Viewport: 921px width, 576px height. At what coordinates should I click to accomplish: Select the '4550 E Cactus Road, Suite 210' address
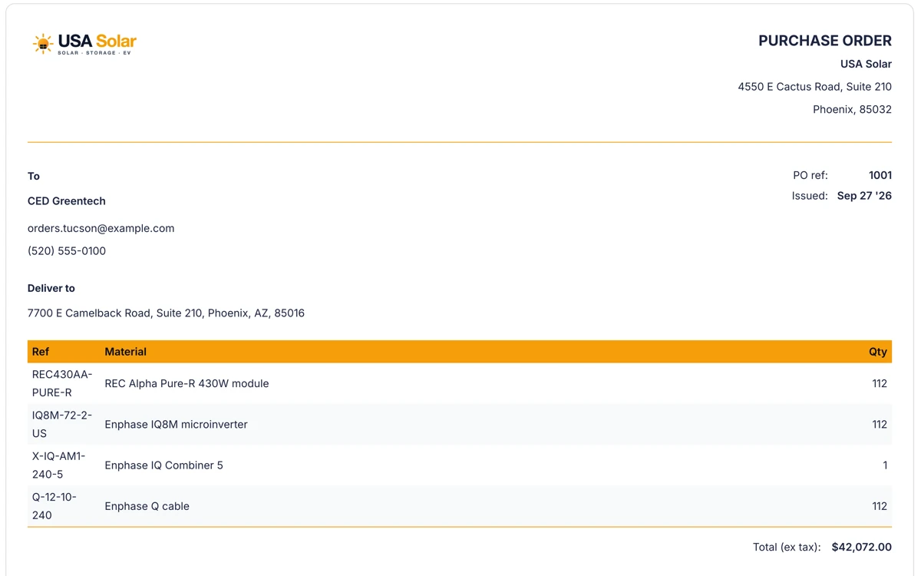815,87
